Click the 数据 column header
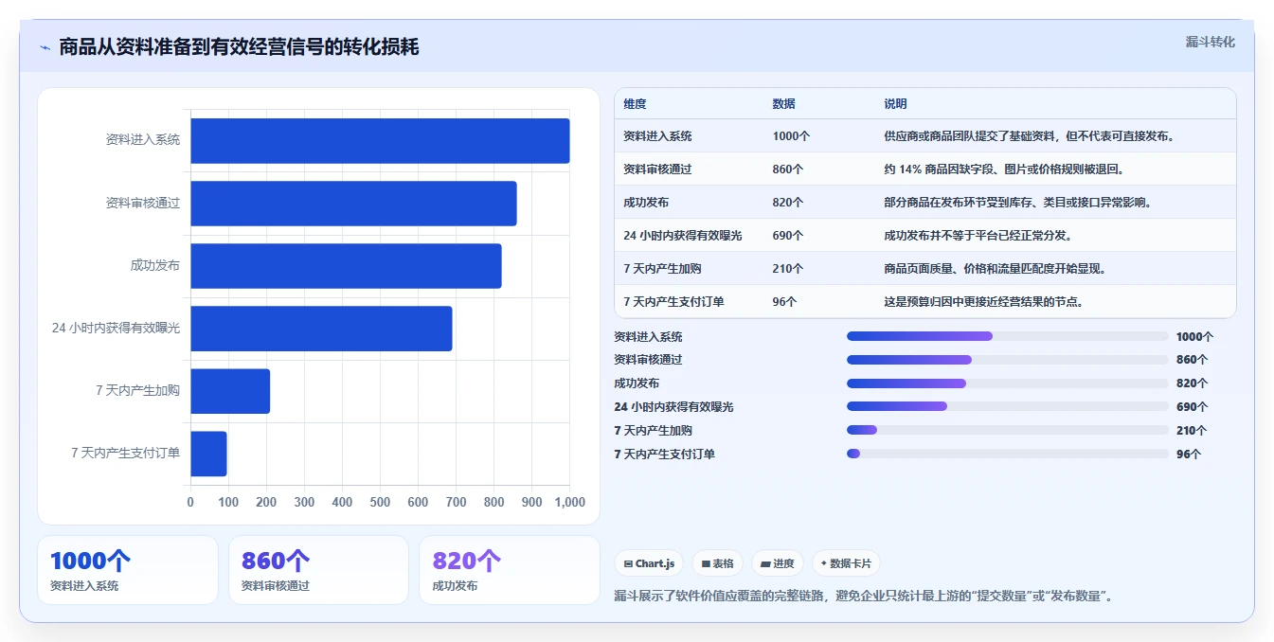1274x642 pixels. (x=784, y=103)
